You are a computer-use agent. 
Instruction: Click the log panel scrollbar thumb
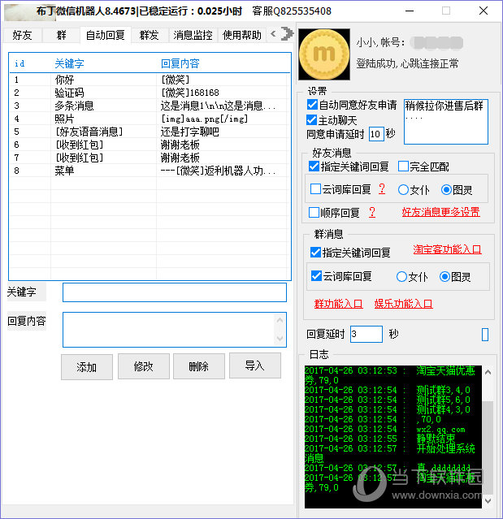click(x=488, y=448)
